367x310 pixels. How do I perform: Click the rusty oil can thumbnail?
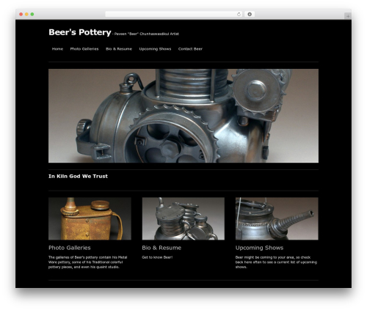click(x=90, y=218)
